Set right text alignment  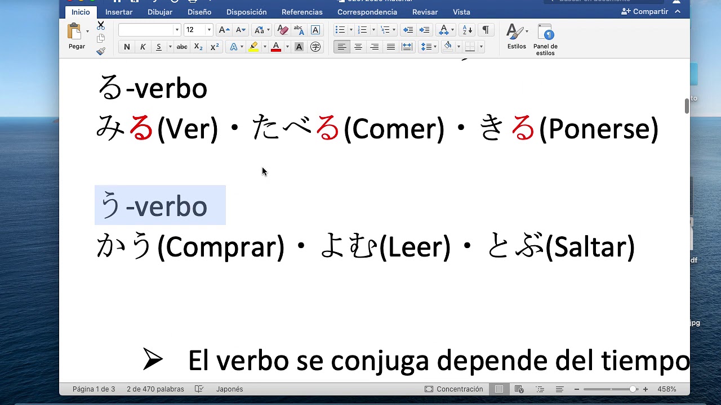pyautogui.click(x=374, y=47)
